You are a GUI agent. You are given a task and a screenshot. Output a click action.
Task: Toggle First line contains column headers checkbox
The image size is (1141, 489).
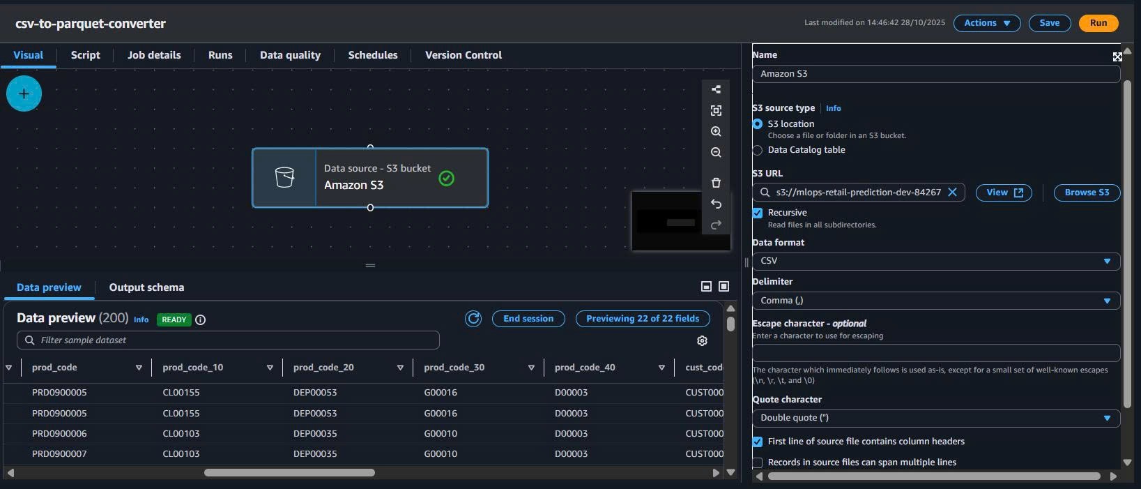click(758, 442)
